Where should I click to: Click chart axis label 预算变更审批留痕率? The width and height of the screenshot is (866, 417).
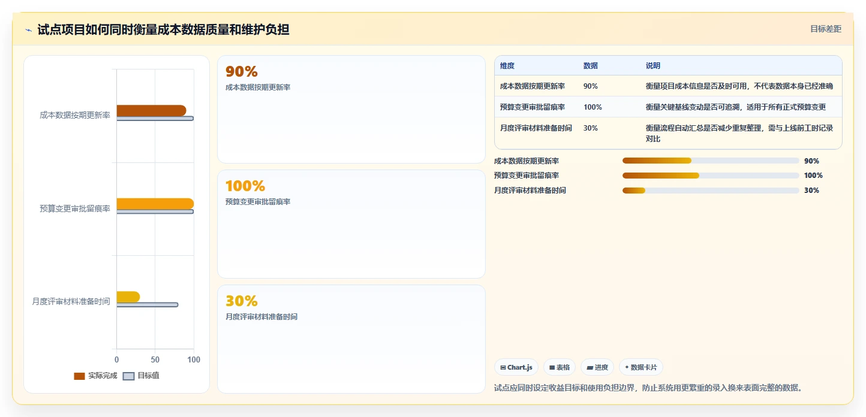(x=75, y=208)
